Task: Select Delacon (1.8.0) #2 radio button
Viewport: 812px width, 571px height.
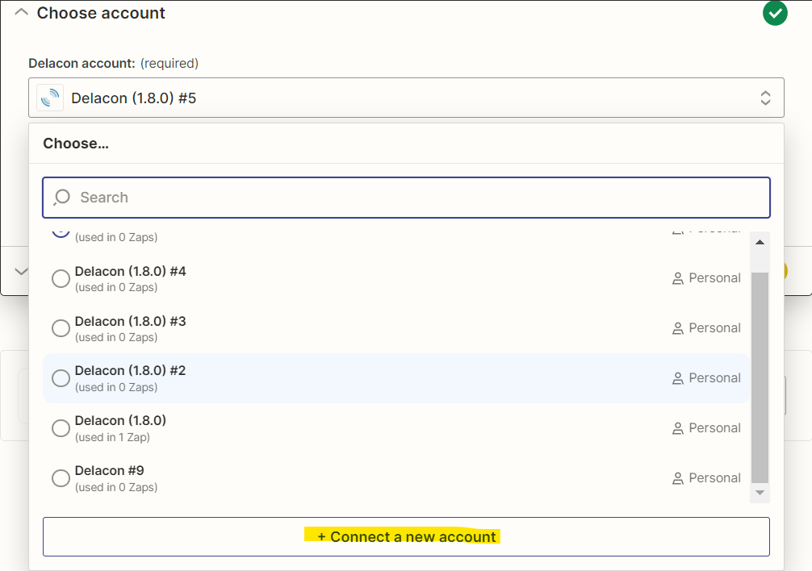Action: coord(61,378)
